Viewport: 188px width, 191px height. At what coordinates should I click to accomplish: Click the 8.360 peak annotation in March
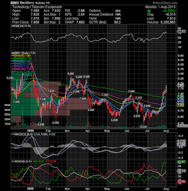click(71, 74)
